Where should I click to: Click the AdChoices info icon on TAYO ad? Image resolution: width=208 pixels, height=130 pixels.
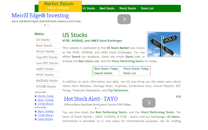point(177,97)
